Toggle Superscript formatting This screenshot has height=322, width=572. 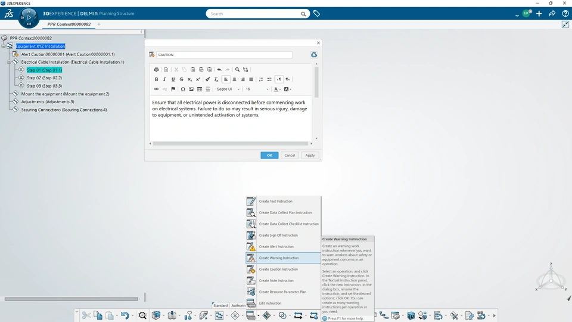(198, 79)
